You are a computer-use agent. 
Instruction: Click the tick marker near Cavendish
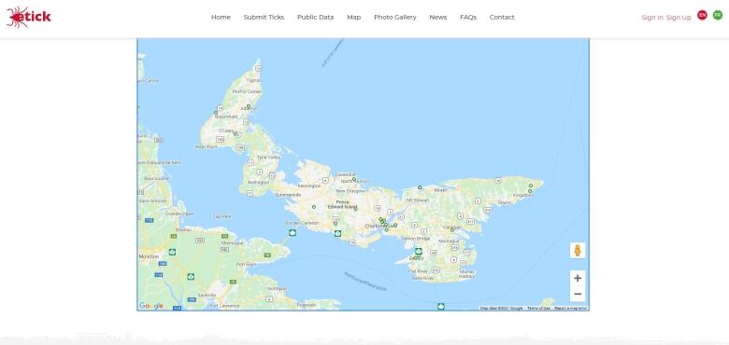(x=354, y=179)
